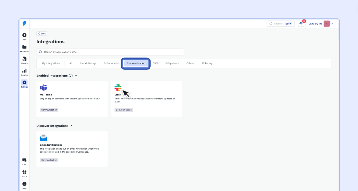Open the E-Signature tab
This screenshot has width=358, height=191.
click(x=172, y=63)
